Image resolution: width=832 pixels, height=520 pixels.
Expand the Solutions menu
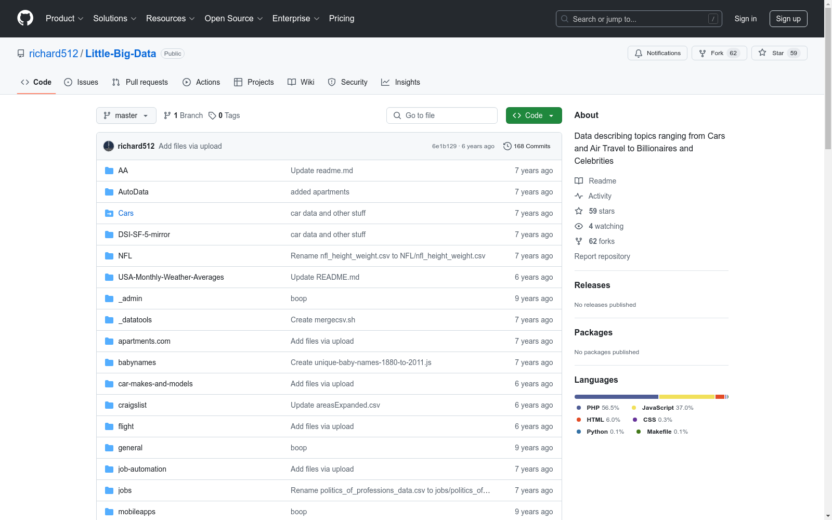(x=115, y=18)
